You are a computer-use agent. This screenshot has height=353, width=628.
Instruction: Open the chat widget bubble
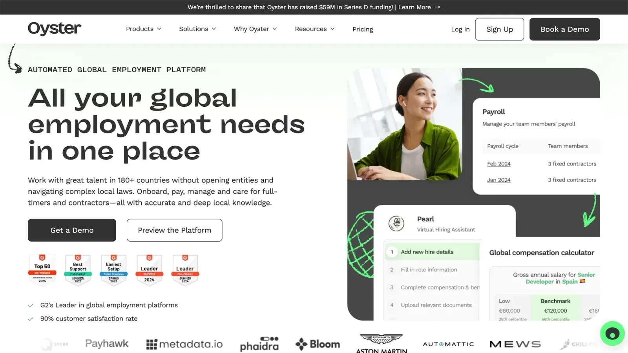coord(612,334)
